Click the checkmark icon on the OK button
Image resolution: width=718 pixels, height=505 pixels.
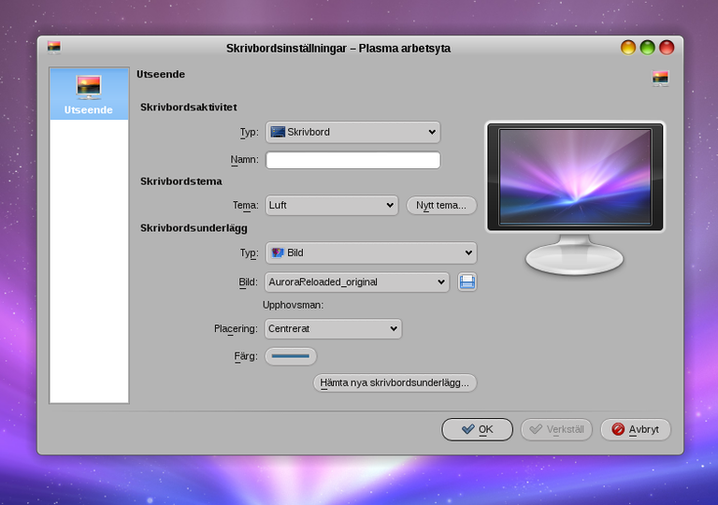[468, 429]
